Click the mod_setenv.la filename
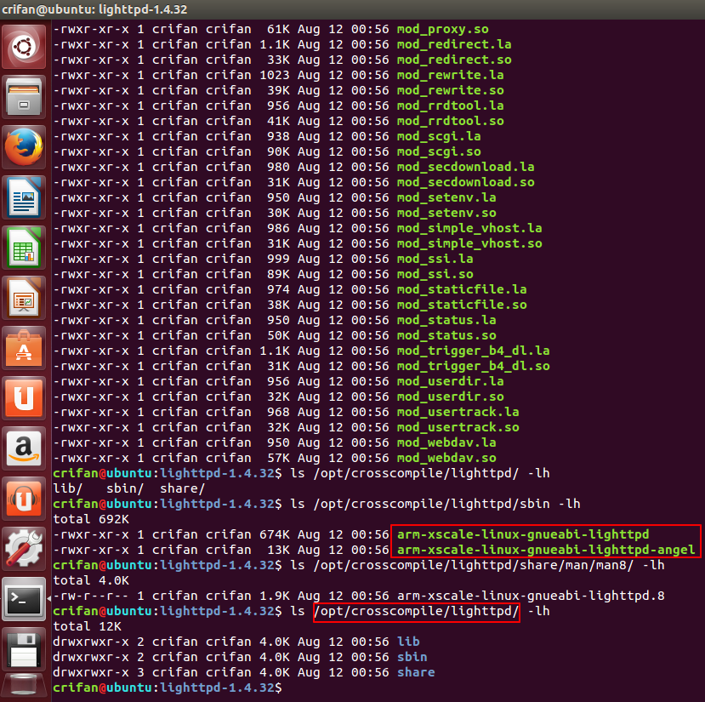This screenshot has width=705, height=702. point(446,197)
